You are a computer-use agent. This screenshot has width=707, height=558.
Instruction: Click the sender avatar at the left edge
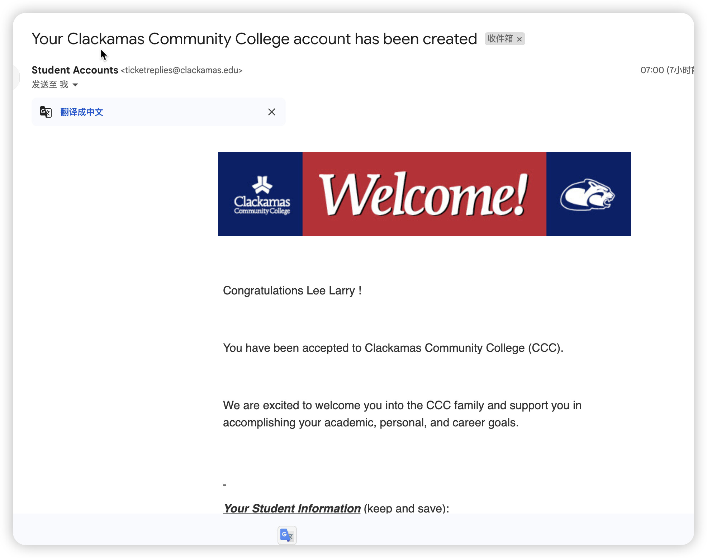click(16, 77)
